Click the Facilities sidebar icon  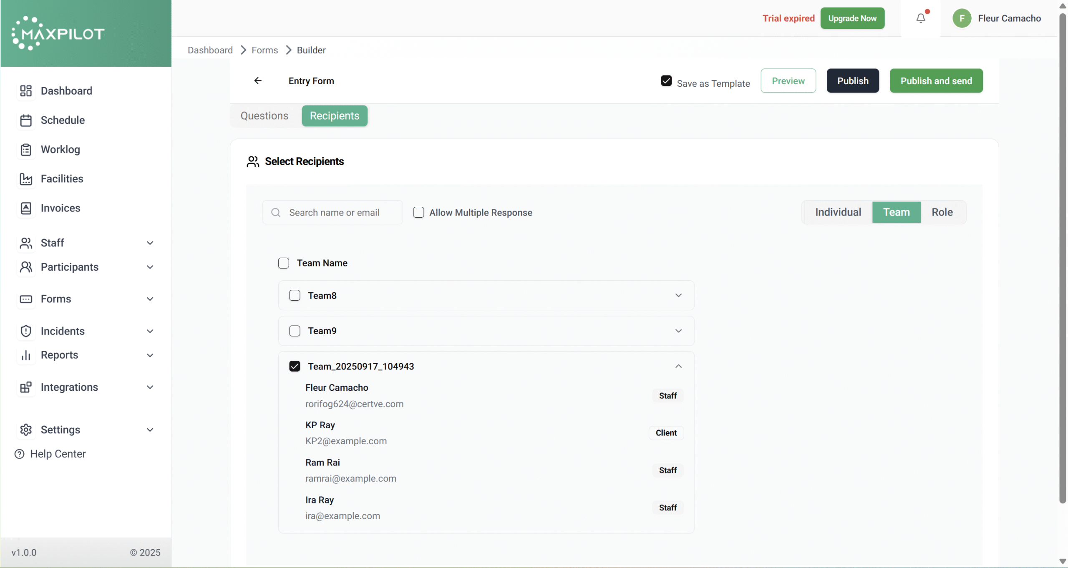pos(26,179)
